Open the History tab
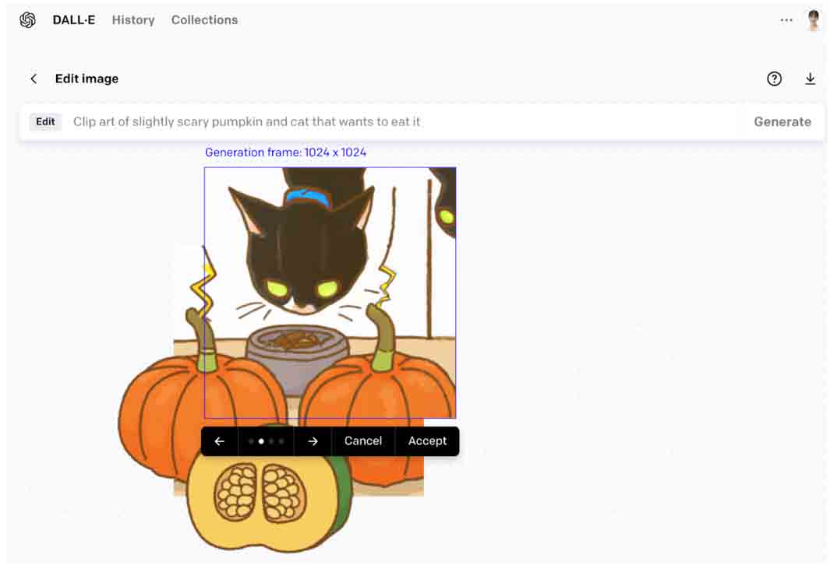This screenshot has width=837, height=576. click(x=133, y=20)
